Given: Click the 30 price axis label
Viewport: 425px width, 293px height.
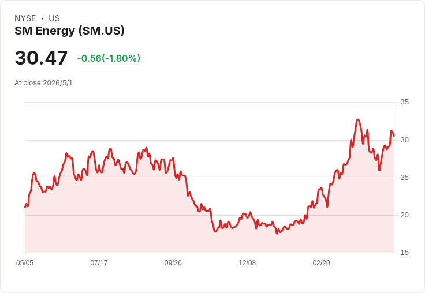Looking at the screenshot, I should (404, 140).
